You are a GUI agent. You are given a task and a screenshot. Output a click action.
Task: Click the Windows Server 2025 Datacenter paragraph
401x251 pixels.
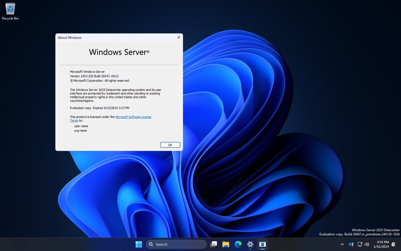116,95
